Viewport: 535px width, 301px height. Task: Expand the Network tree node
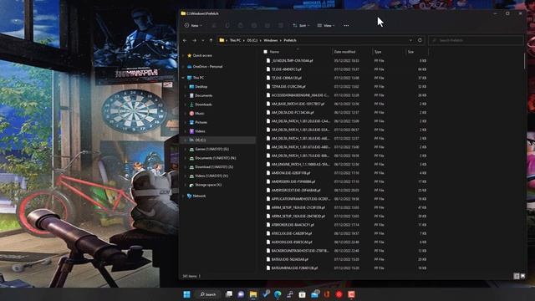tap(183, 196)
